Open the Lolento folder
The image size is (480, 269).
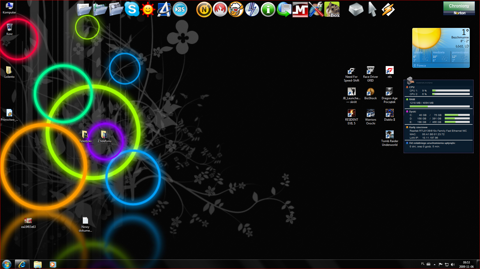point(9,72)
